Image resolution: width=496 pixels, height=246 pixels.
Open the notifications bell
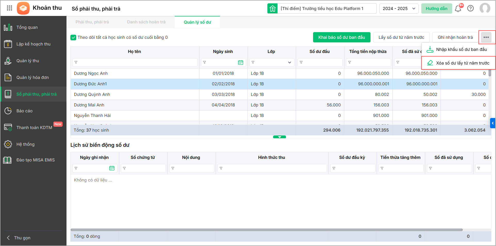tap(458, 8)
